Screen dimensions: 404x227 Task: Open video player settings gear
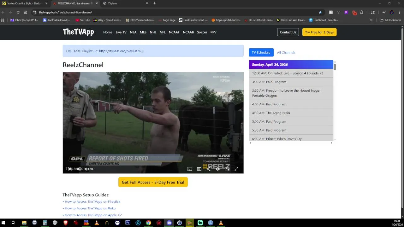point(218,169)
